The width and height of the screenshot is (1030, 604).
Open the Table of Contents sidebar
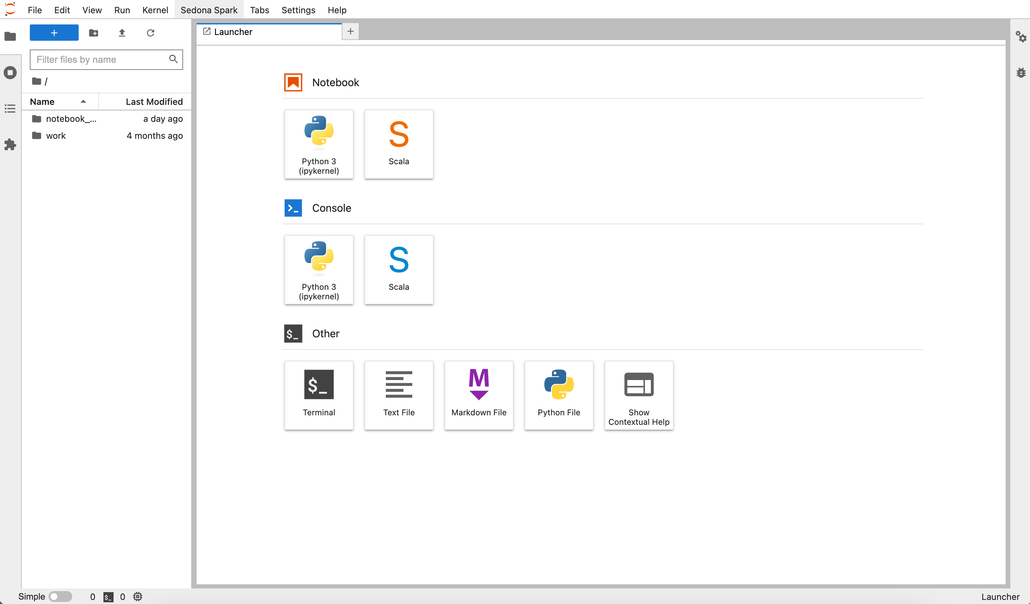(10, 109)
